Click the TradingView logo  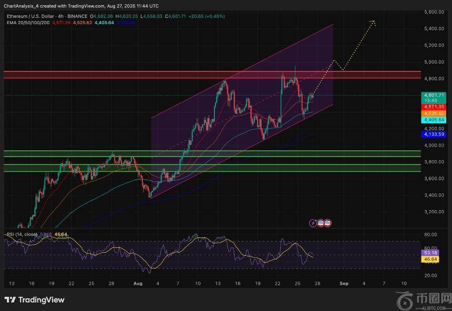click(35, 299)
